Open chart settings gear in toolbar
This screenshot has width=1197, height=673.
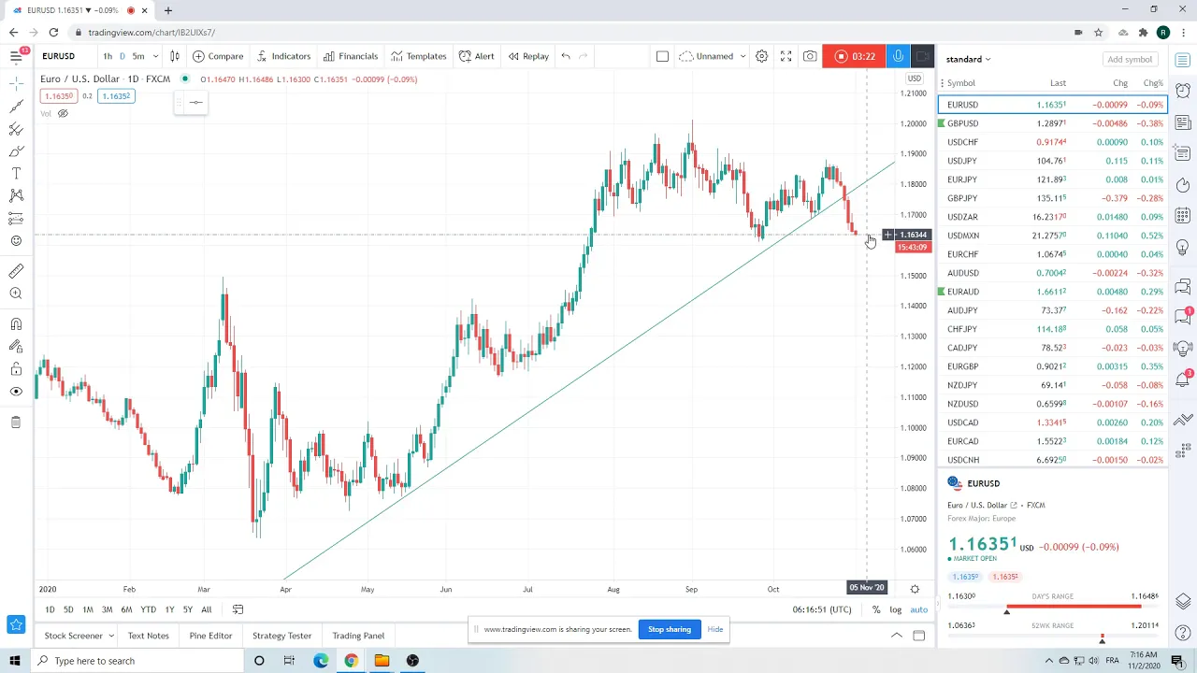point(761,56)
